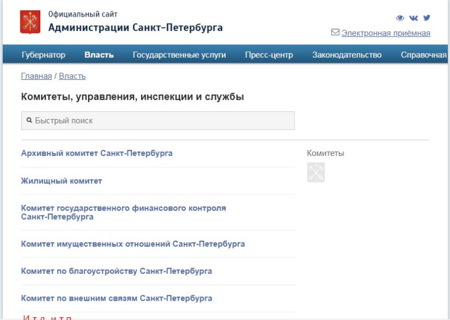Open the Губернатор menu item

[44, 55]
